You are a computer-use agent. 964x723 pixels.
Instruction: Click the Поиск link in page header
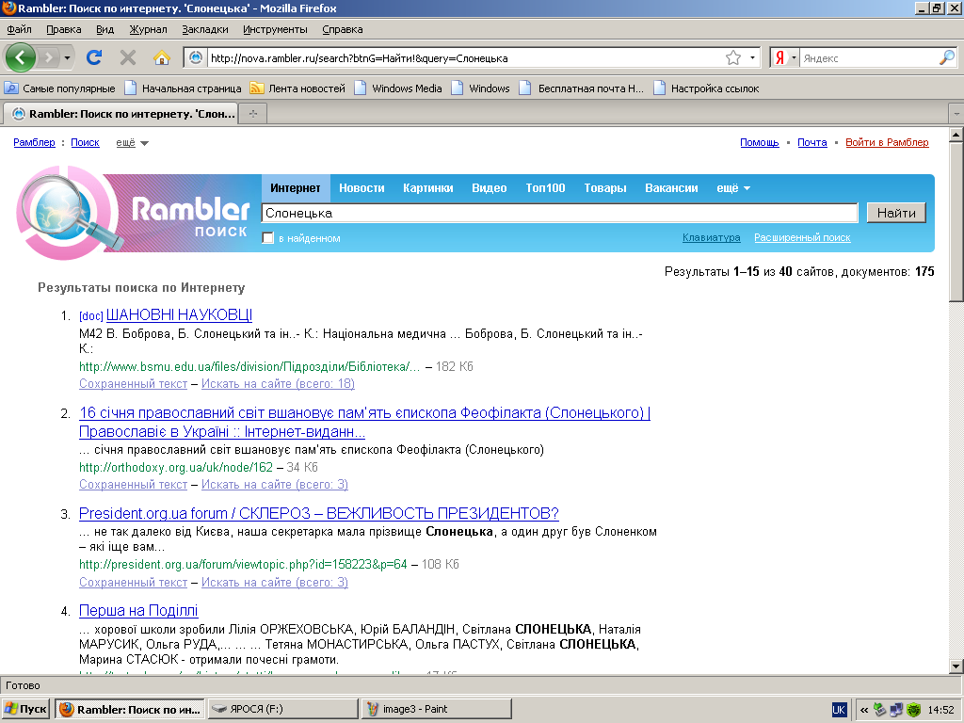(x=85, y=143)
